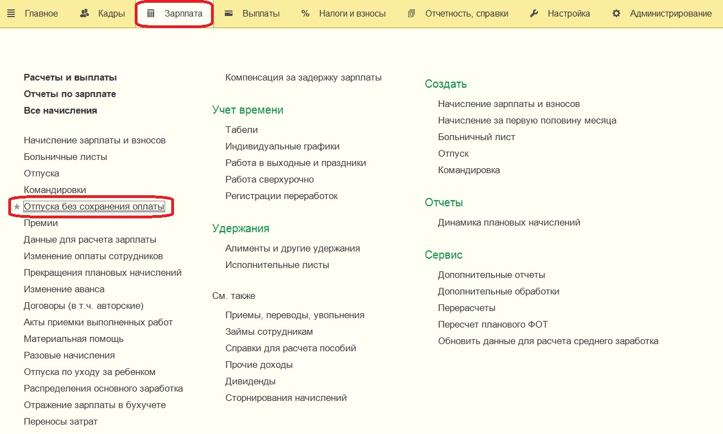Open Динамика плановых начислений report
Viewport: 723px width, 434px height.
(509, 222)
